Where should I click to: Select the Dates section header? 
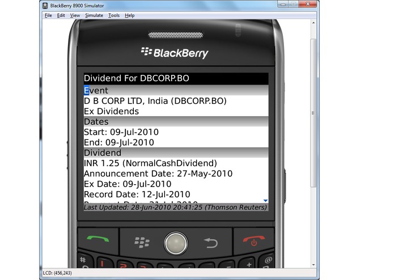tap(176, 121)
